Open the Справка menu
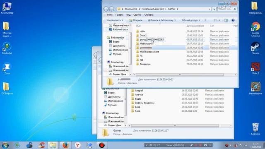Viewport: 265px width, 149px height. click(149, 15)
